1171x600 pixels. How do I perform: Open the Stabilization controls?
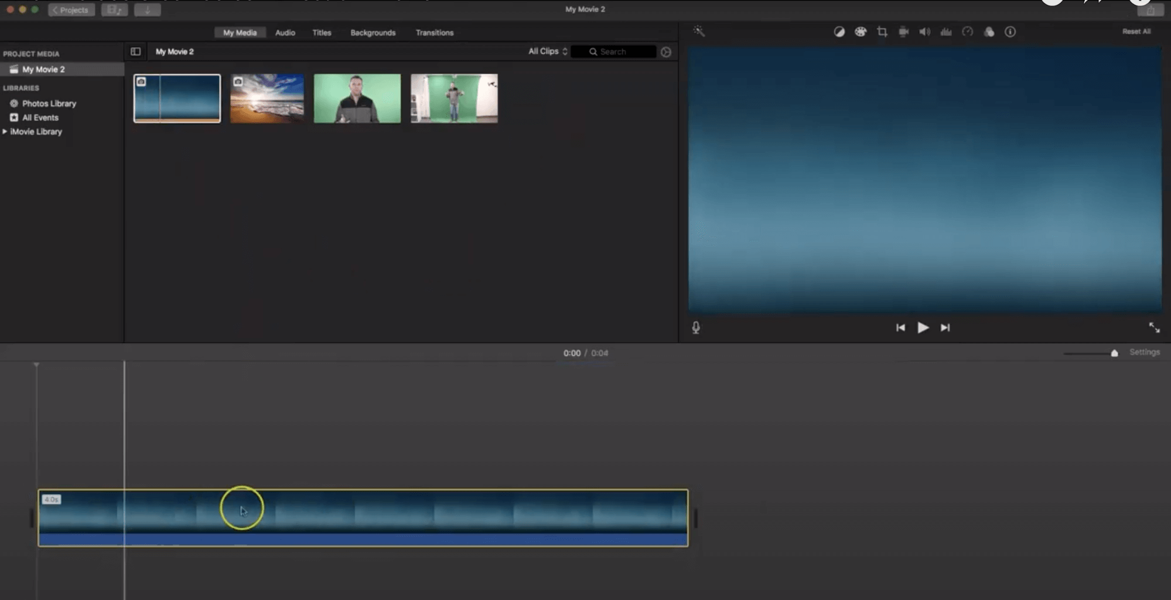(903, 32)
